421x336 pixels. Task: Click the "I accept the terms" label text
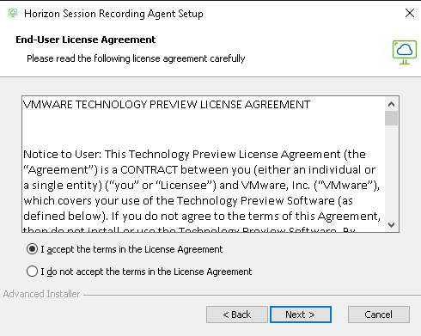tap(131, 249)
